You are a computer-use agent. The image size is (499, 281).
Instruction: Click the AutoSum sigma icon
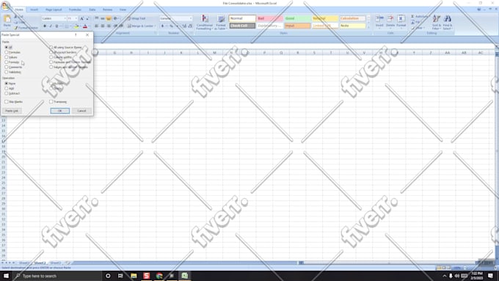412,16
